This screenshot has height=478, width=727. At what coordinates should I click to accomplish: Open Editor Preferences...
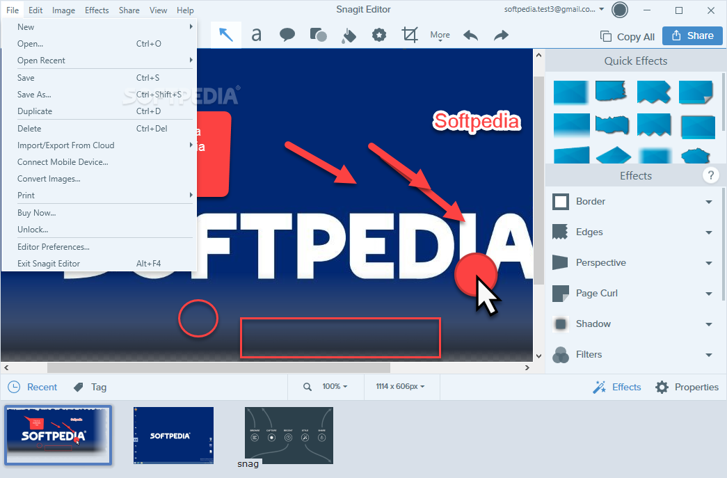[x=99, y=246]
